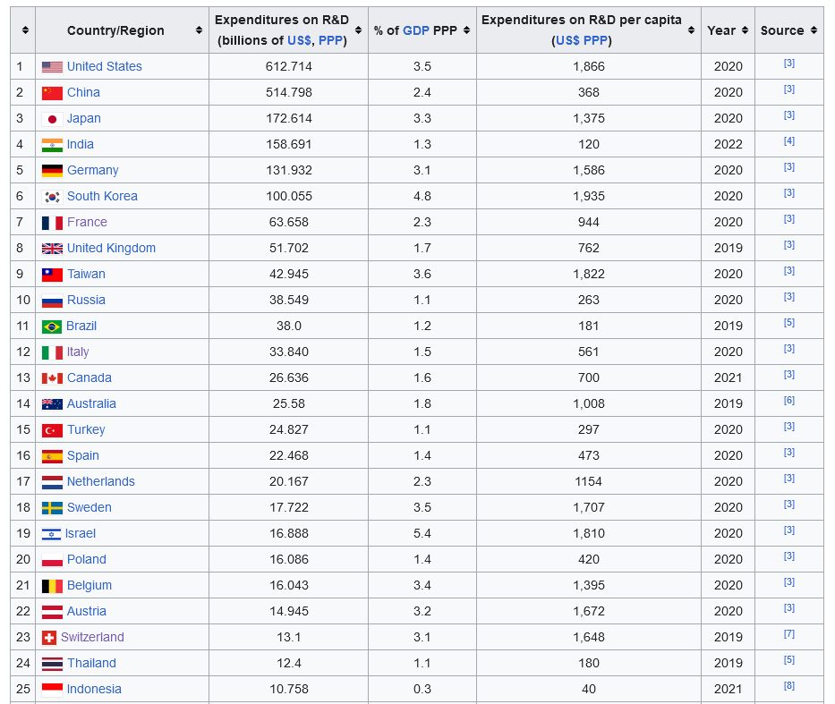Sort by Country/Region column arrows

pyautogui.click(x=199, y=30)
